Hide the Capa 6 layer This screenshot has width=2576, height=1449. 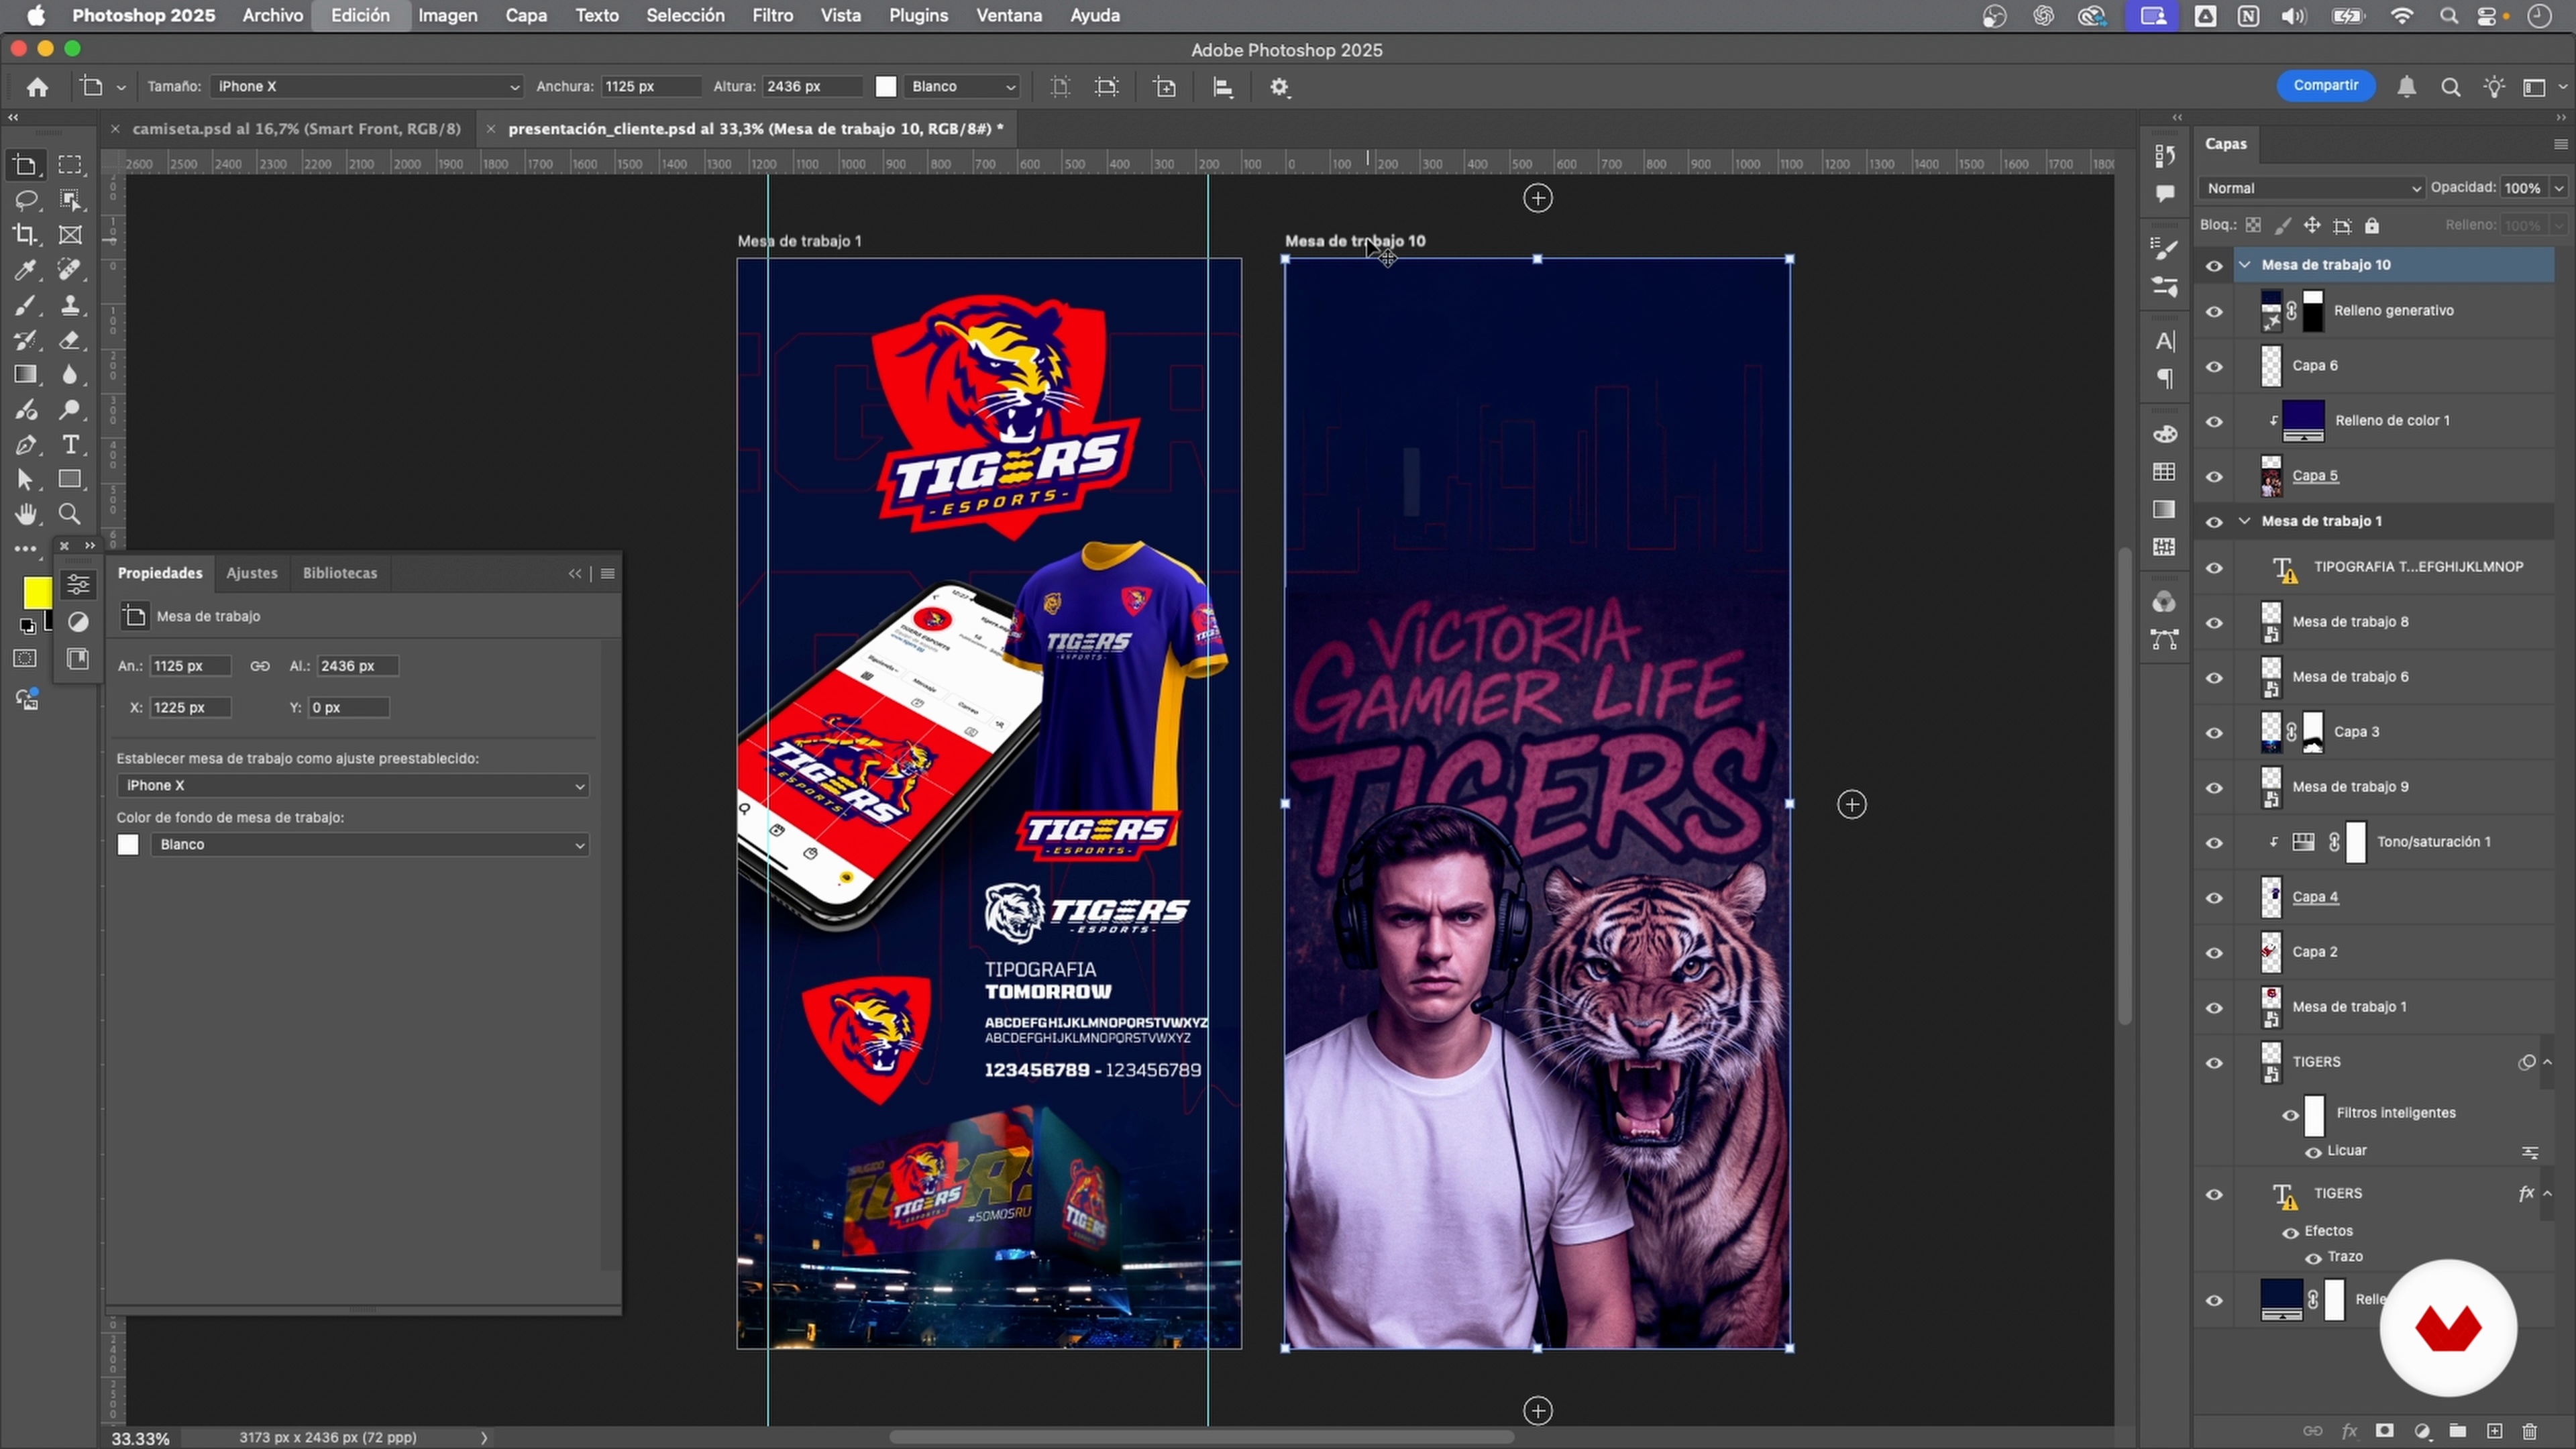click(x=2214, y=366)
